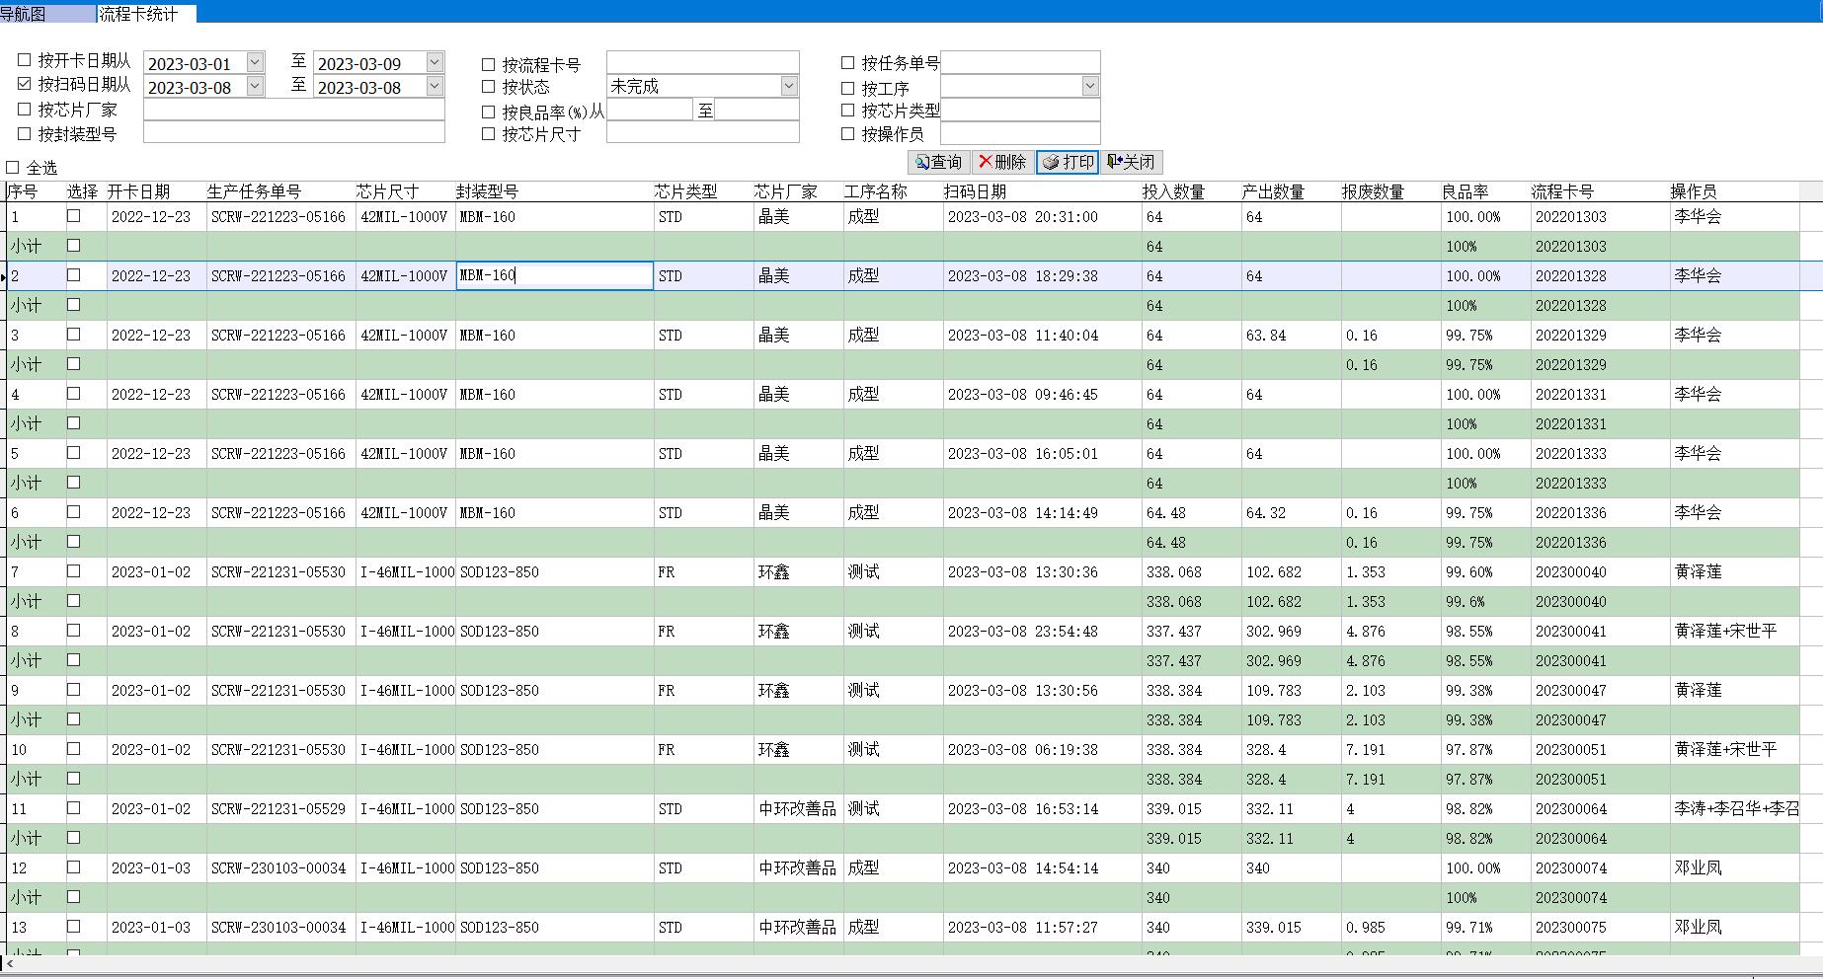Open the 2023-03-01 start date picker
Viewport: 1823px width, 979px height.
pos(255,63)
